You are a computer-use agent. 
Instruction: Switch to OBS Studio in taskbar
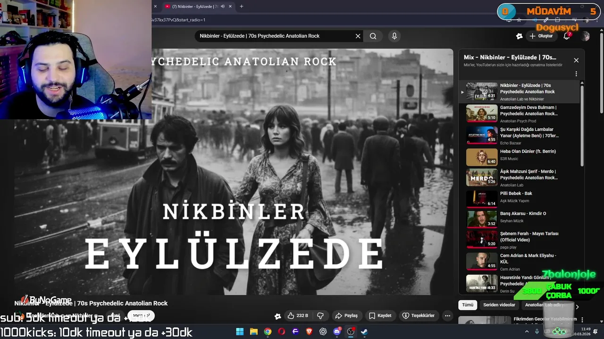pyautogui.click(x=351, y=331)
